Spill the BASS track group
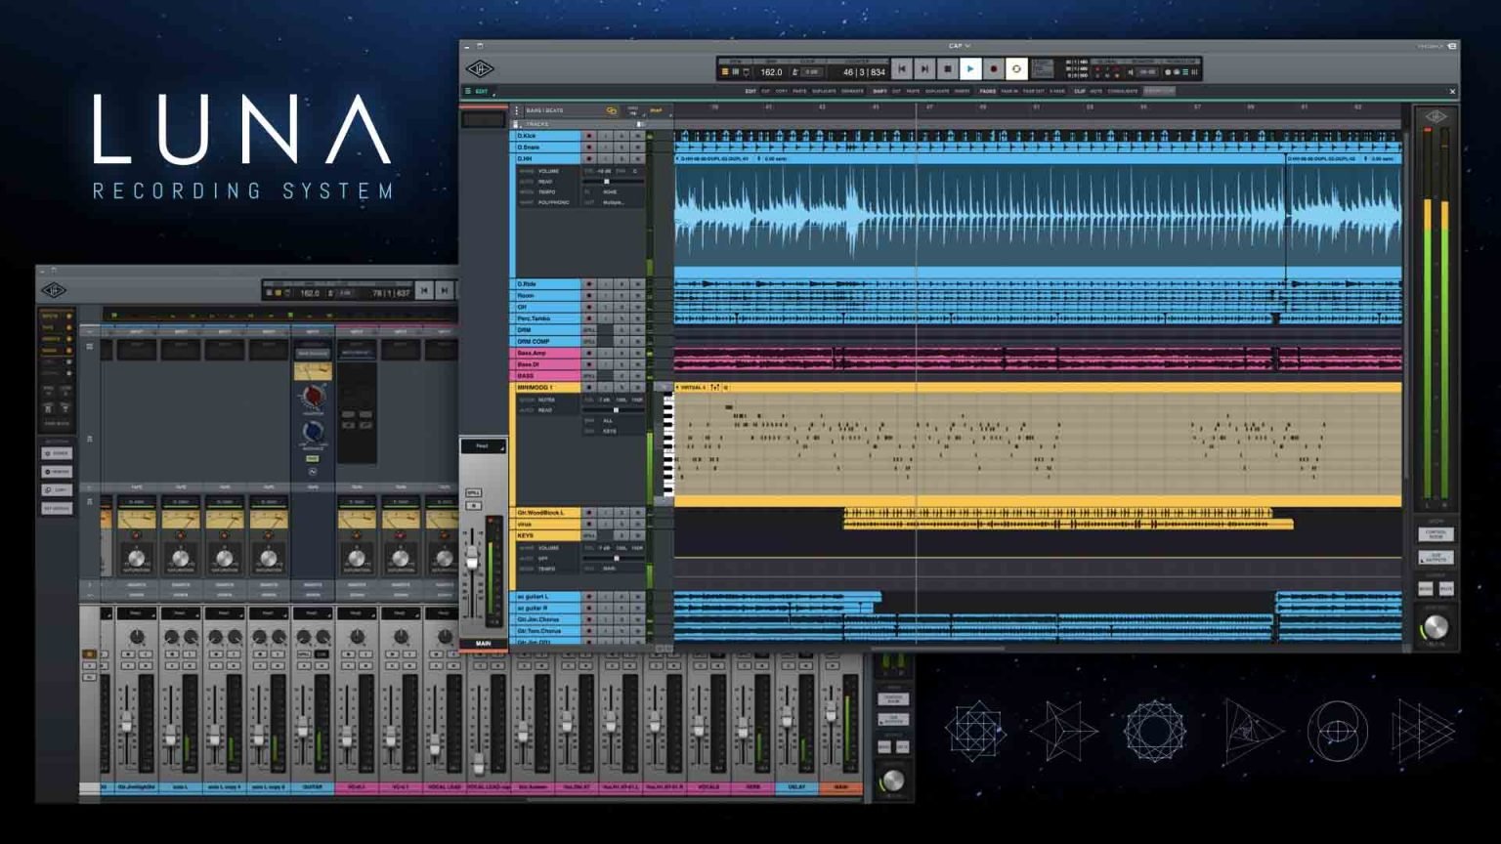This screenshot has width=1501, height=844. tap(589, 375)
